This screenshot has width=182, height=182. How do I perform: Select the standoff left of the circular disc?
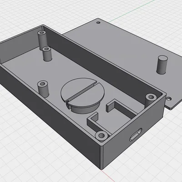pos(43,89)
